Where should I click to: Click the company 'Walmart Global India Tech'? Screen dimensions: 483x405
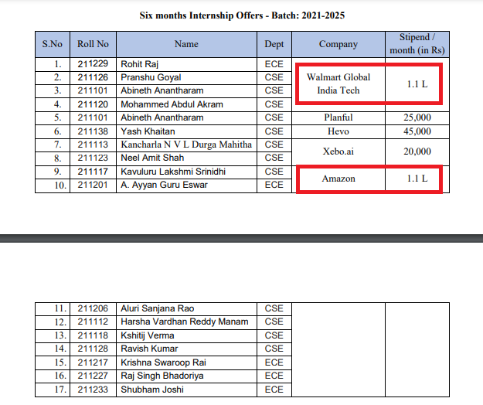click(338, 83)
